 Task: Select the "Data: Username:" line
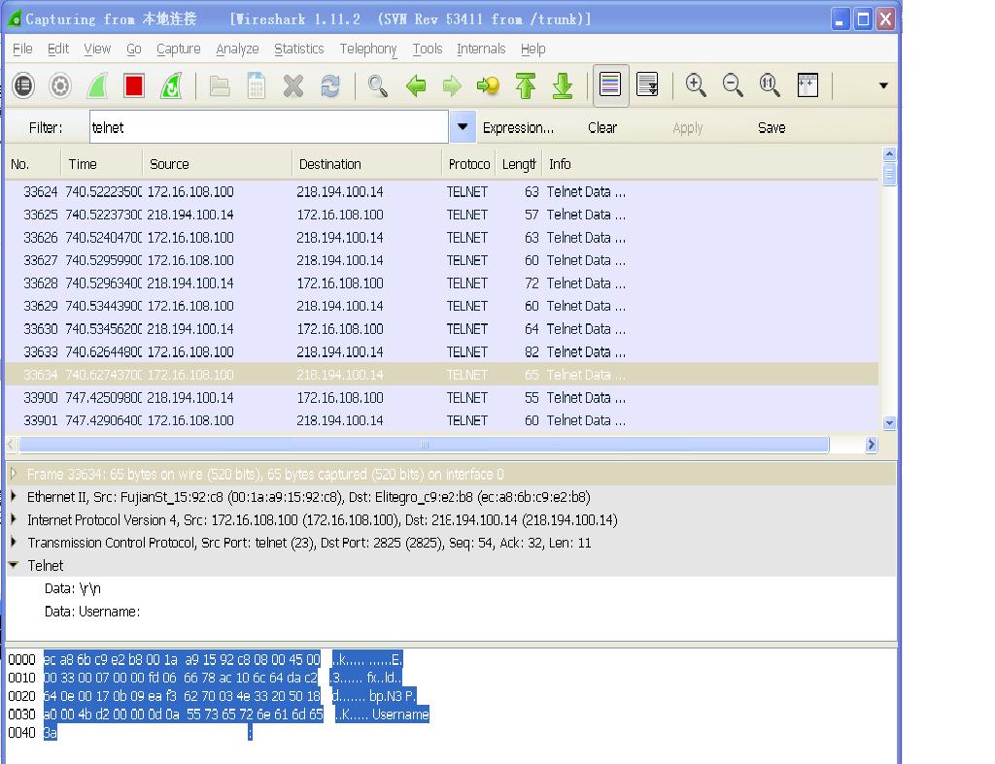pyautogui.click(x=92, y=612)
